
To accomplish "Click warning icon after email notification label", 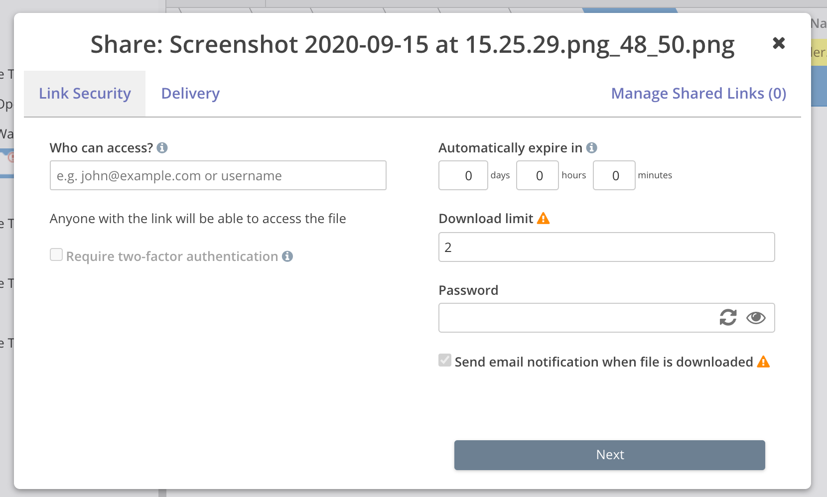I will (763, 362).
